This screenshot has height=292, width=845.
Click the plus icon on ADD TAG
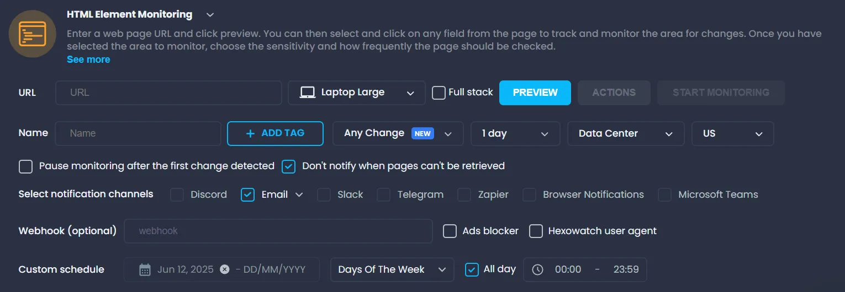point(250,133)
